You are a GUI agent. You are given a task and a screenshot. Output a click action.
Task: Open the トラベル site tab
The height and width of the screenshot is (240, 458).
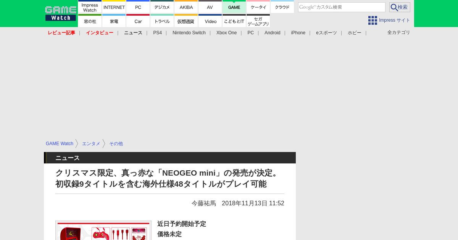coord(162,21)
